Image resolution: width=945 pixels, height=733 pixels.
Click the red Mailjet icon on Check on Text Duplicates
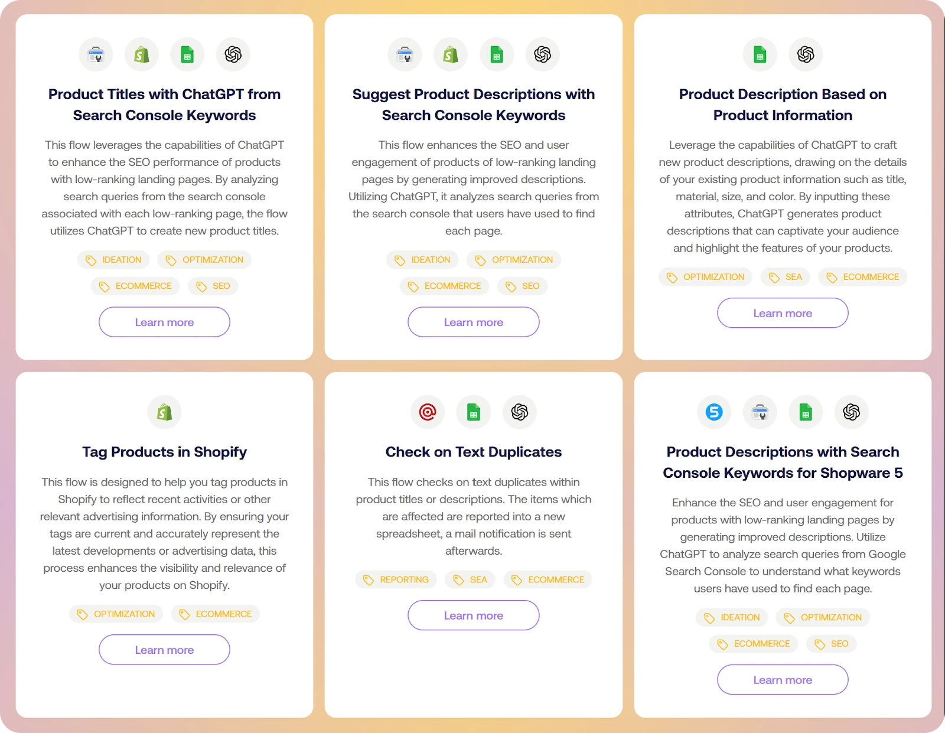click(x=427, y=412)
